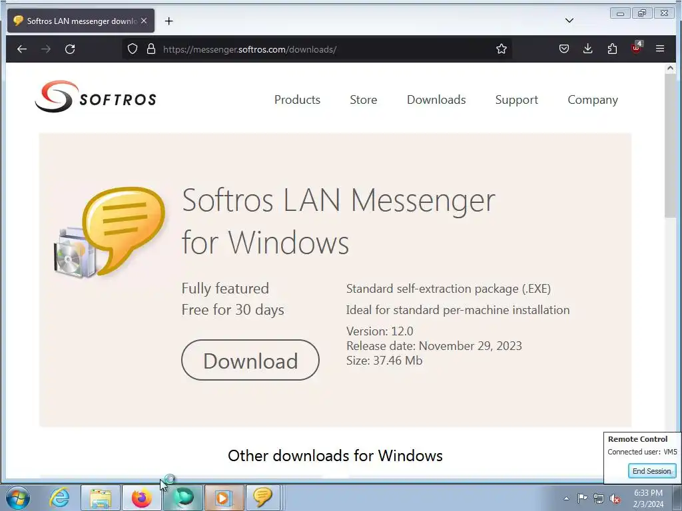The width and height of the screenshot is (682, 511).
Task: Bookmark this page with the star
Action: coord(502,49)
